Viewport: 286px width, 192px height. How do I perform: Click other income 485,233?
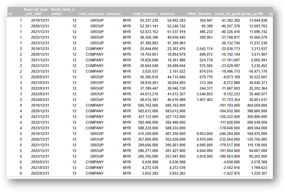(x=206, y=32)
